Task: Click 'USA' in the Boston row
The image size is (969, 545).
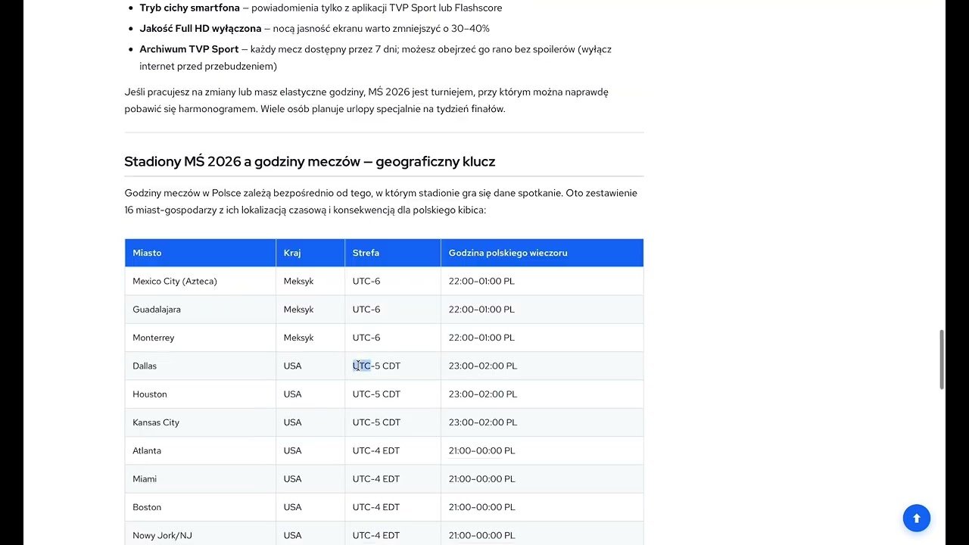Action: pos(293,507)
